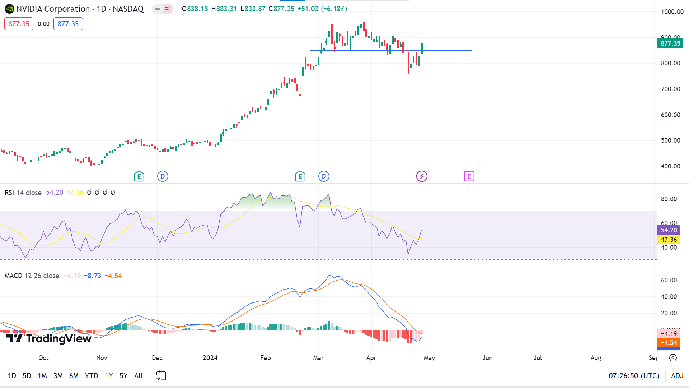The height and width of the screenshot is (388, 689).
Task: Select the YTD time range
Action: [x=92, y=376]
